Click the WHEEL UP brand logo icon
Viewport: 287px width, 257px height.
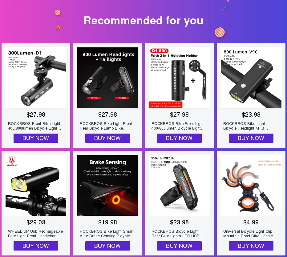(12, 161)
